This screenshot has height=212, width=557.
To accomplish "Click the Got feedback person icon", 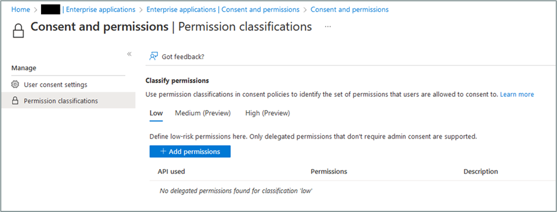I will pos(153,56).
